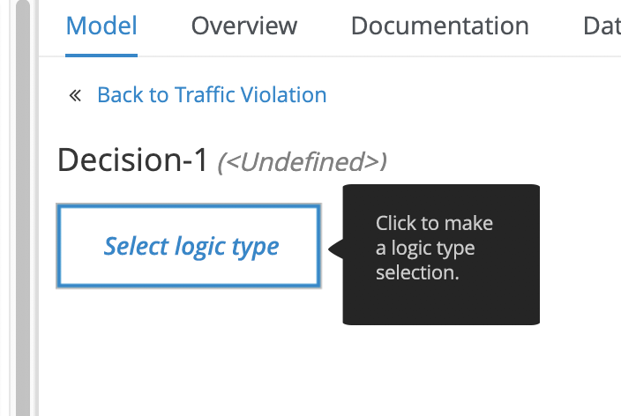621x416 pixels.
Task: Open the Overview tab
Action: [244, 26]
